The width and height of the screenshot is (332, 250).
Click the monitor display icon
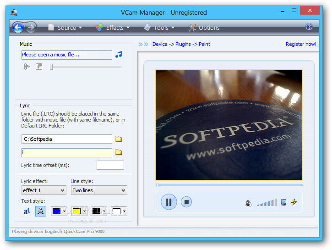click(283, 202)
